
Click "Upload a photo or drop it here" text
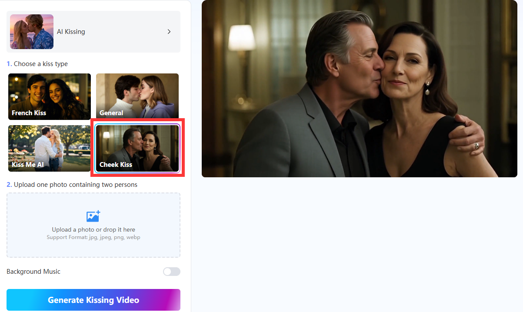pos(93,229)
